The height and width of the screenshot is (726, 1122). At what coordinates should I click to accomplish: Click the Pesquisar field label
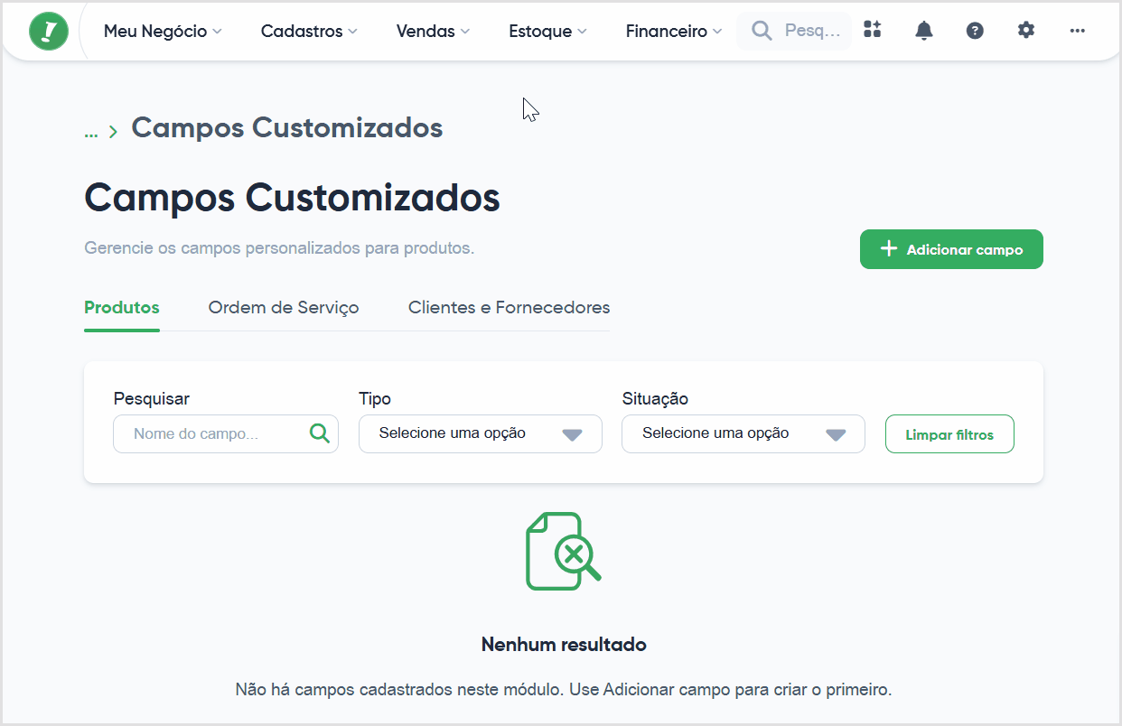(x=152, y=398)
